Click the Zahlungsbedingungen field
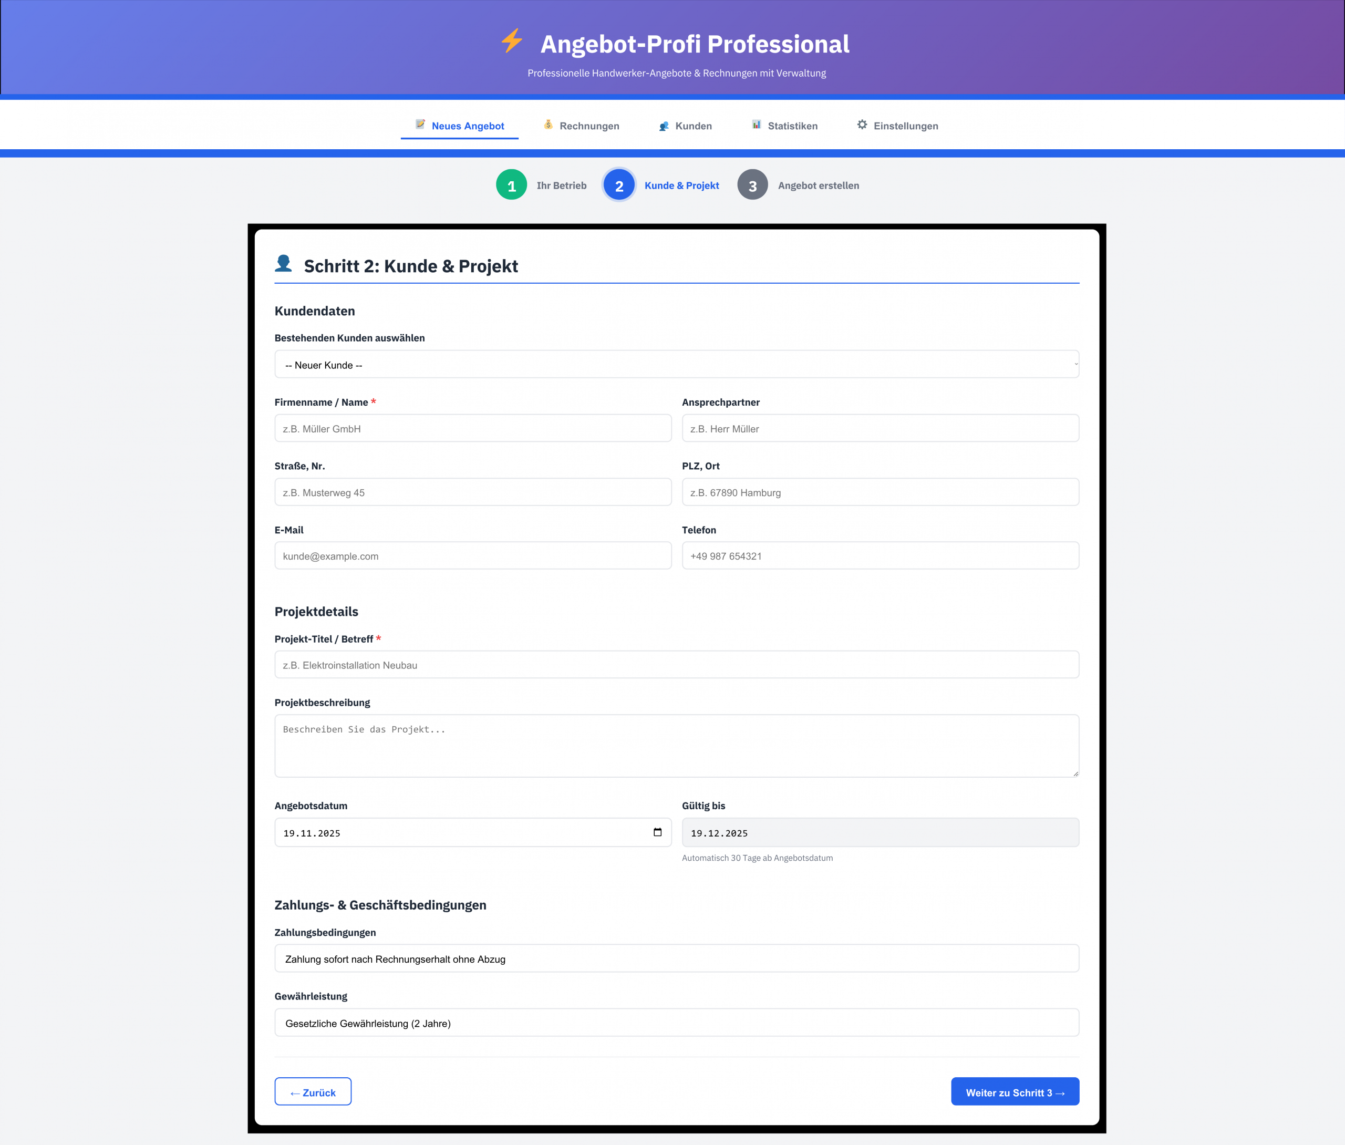Image resolution: width=1345 pixels, height=1145 pixels. pos(677,958)
